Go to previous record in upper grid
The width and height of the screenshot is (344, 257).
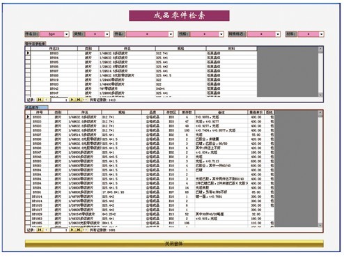pos(46,100)
